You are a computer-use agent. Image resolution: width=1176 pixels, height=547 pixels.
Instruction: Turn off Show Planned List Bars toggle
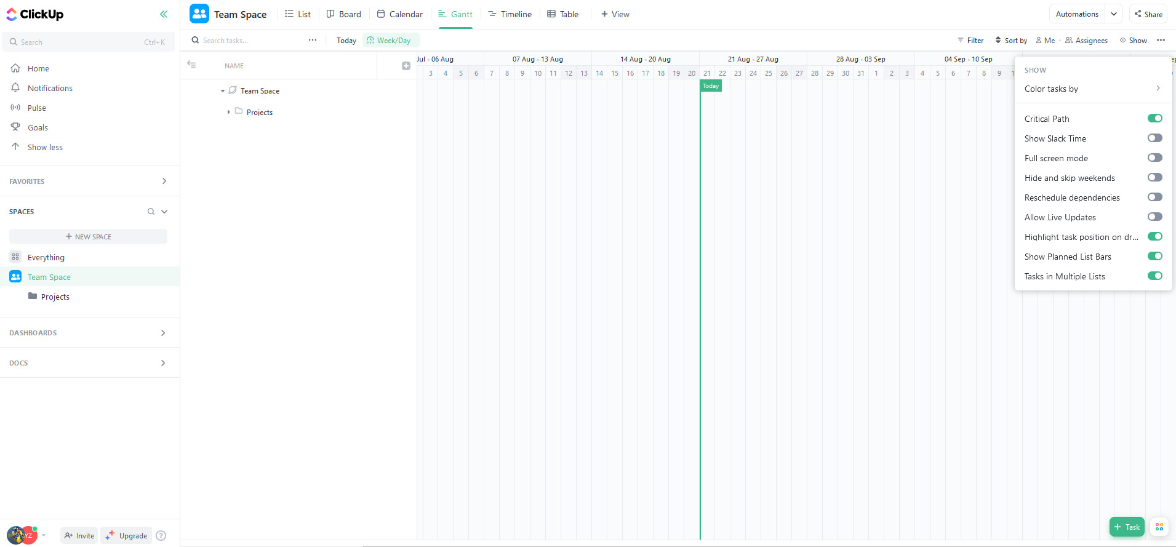click(1154, 256)
